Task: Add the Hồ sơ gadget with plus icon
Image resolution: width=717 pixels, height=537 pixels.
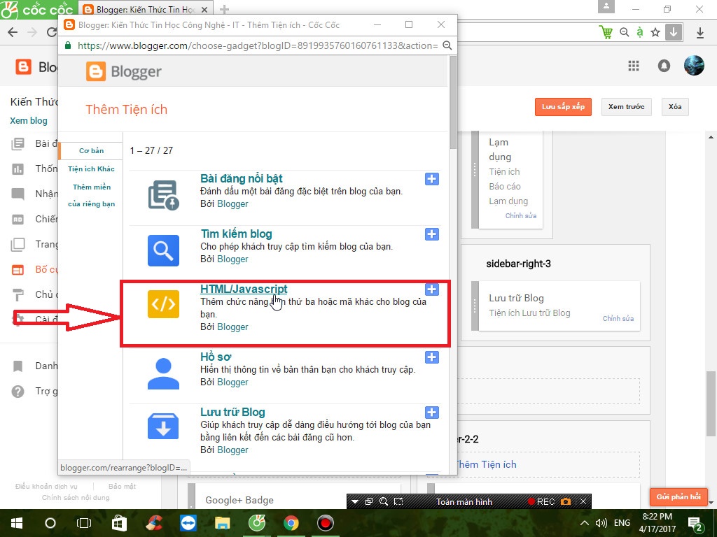Action: coord(431,357)
